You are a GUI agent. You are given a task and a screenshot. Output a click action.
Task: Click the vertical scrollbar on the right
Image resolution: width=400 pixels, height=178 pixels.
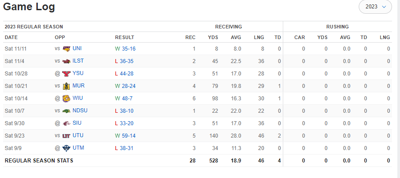click(x=396, y=89)
